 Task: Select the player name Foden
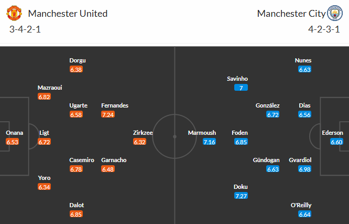pyautogui.click(x=240, y=133)
